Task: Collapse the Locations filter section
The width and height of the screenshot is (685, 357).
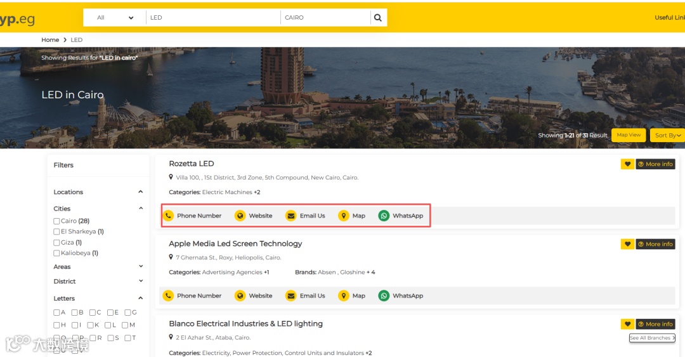Action: [141, 192]
